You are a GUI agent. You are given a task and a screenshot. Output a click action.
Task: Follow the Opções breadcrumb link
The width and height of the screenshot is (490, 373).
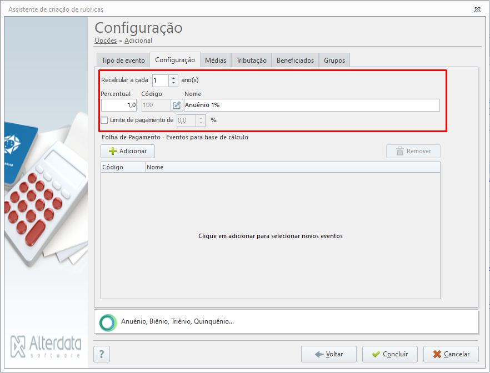tap(106, 41)
